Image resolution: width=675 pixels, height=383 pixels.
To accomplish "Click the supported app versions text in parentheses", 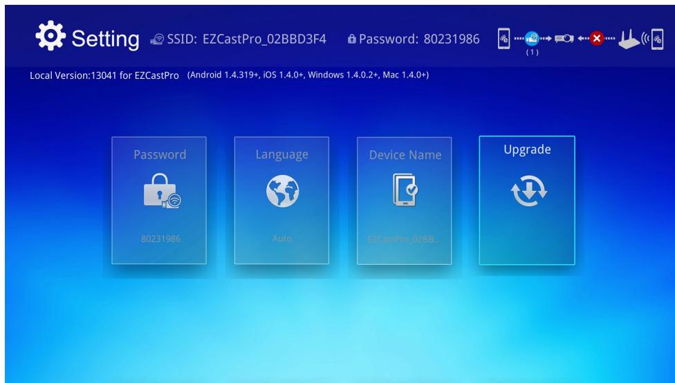I will click(x=308, y=75).
